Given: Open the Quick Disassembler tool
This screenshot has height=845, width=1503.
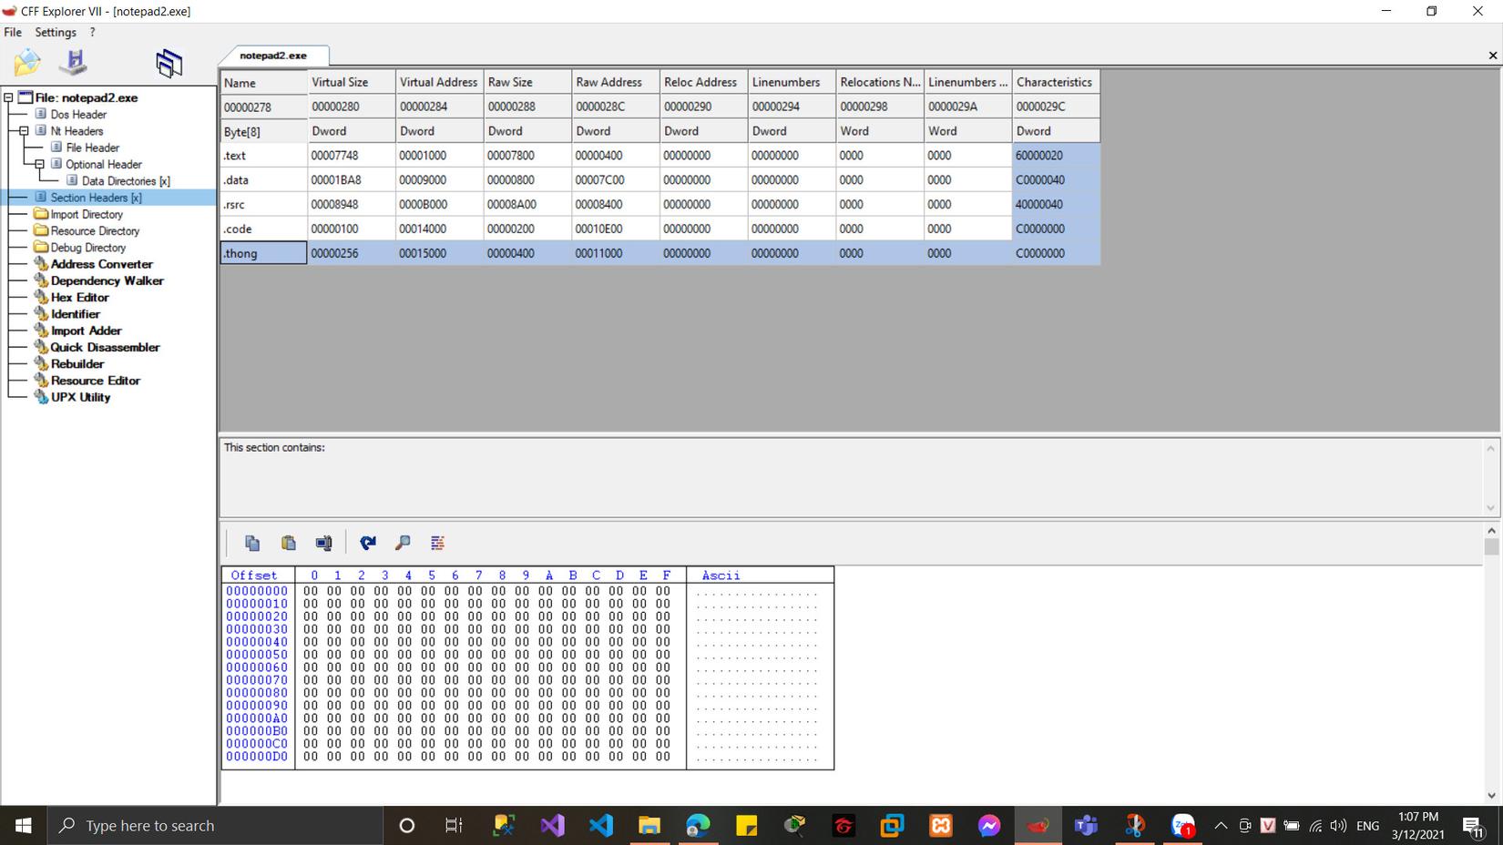Looking at the screenshot, I should [x=105, y=347].
